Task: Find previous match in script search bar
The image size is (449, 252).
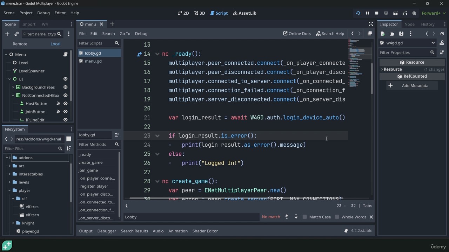Action: point(287,217)
